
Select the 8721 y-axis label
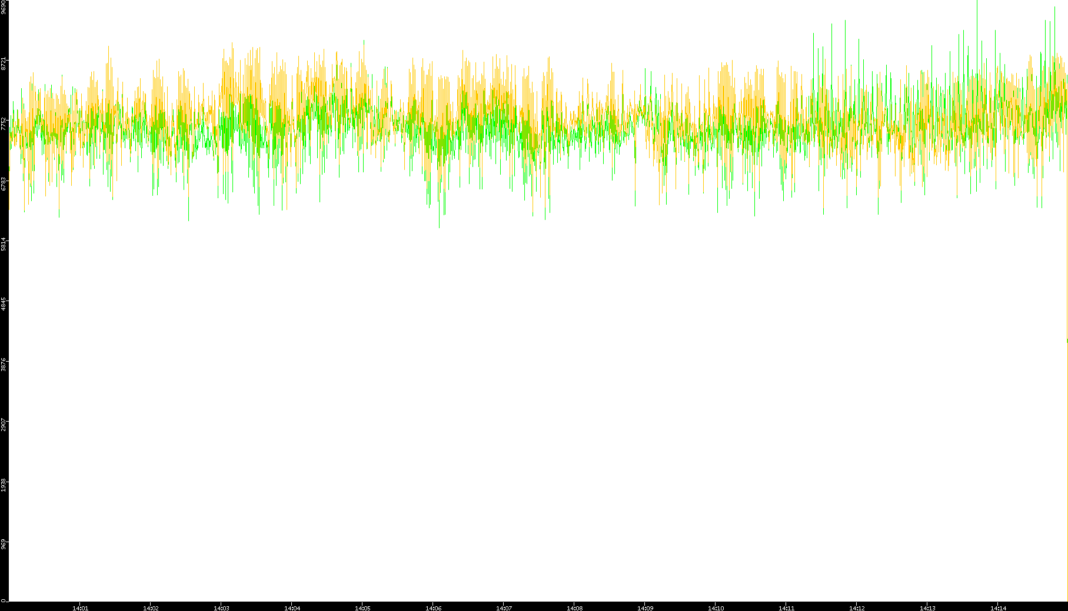pyautogui.click(x=4, y=64)
